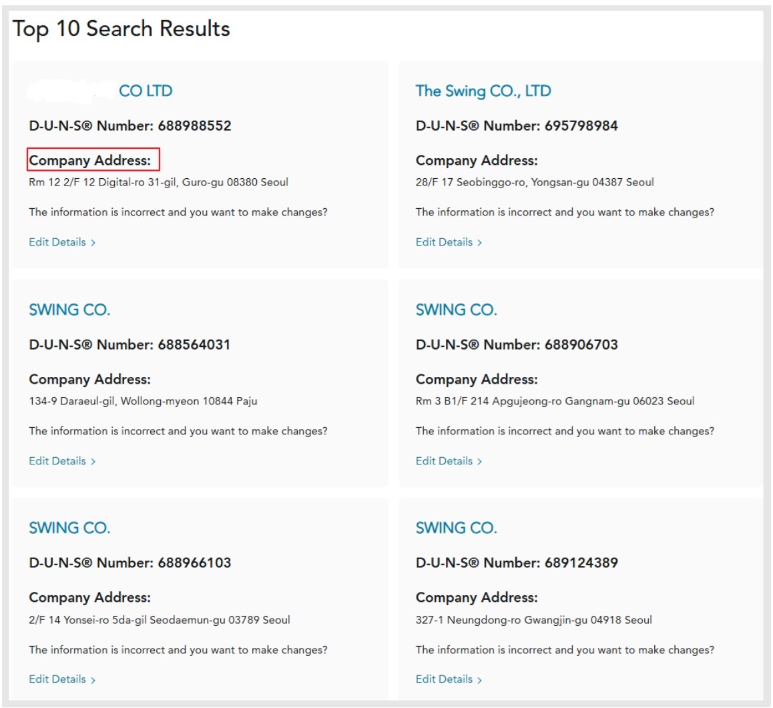The height and width of the screenshot is (708, 773).
Task: Open The Swing CO., LTD company link
Action: point(483,91)
